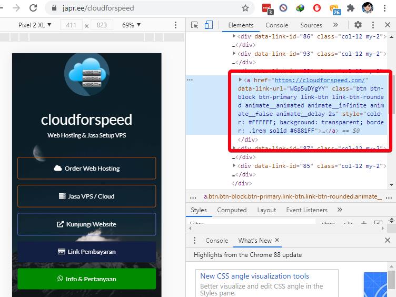Screen dimensions: 396x297
Task: Expand the selected anchor element node
Action: click(241, 80)
